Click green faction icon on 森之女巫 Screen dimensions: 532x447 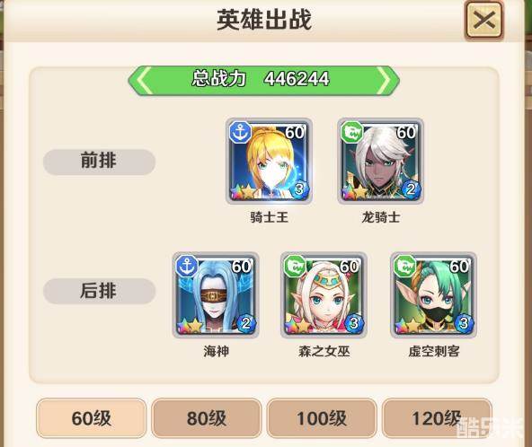(295, 266)
